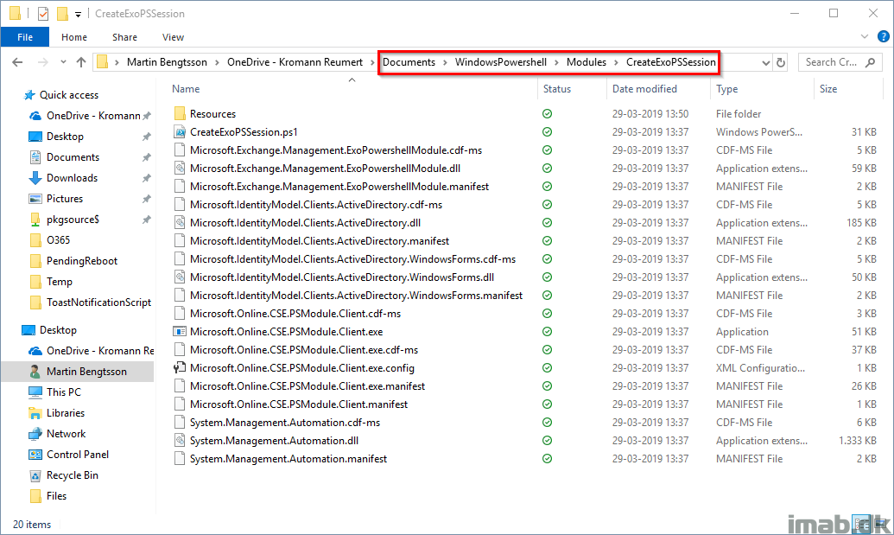The width and height of the screenshot is (894, 535).
Task: Open Downloads in navigation pane
Action: [x=72, y=178]
